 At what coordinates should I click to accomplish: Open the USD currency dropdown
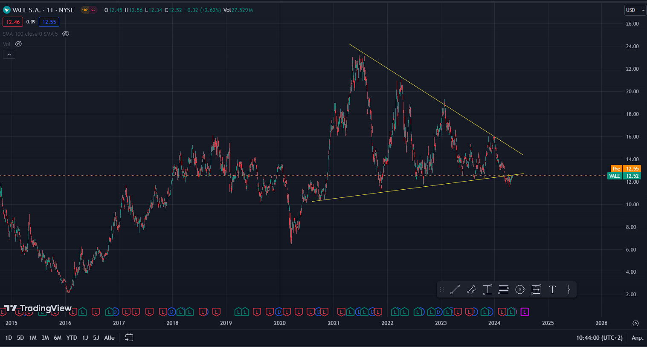(x=635, y=10)
